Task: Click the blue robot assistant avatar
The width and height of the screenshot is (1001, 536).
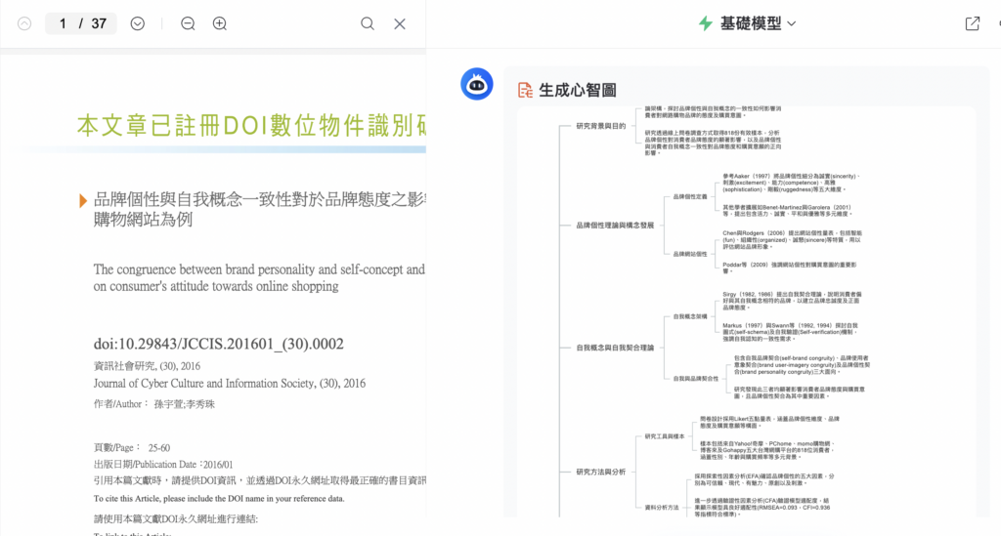Action: [x=477, y=85]
